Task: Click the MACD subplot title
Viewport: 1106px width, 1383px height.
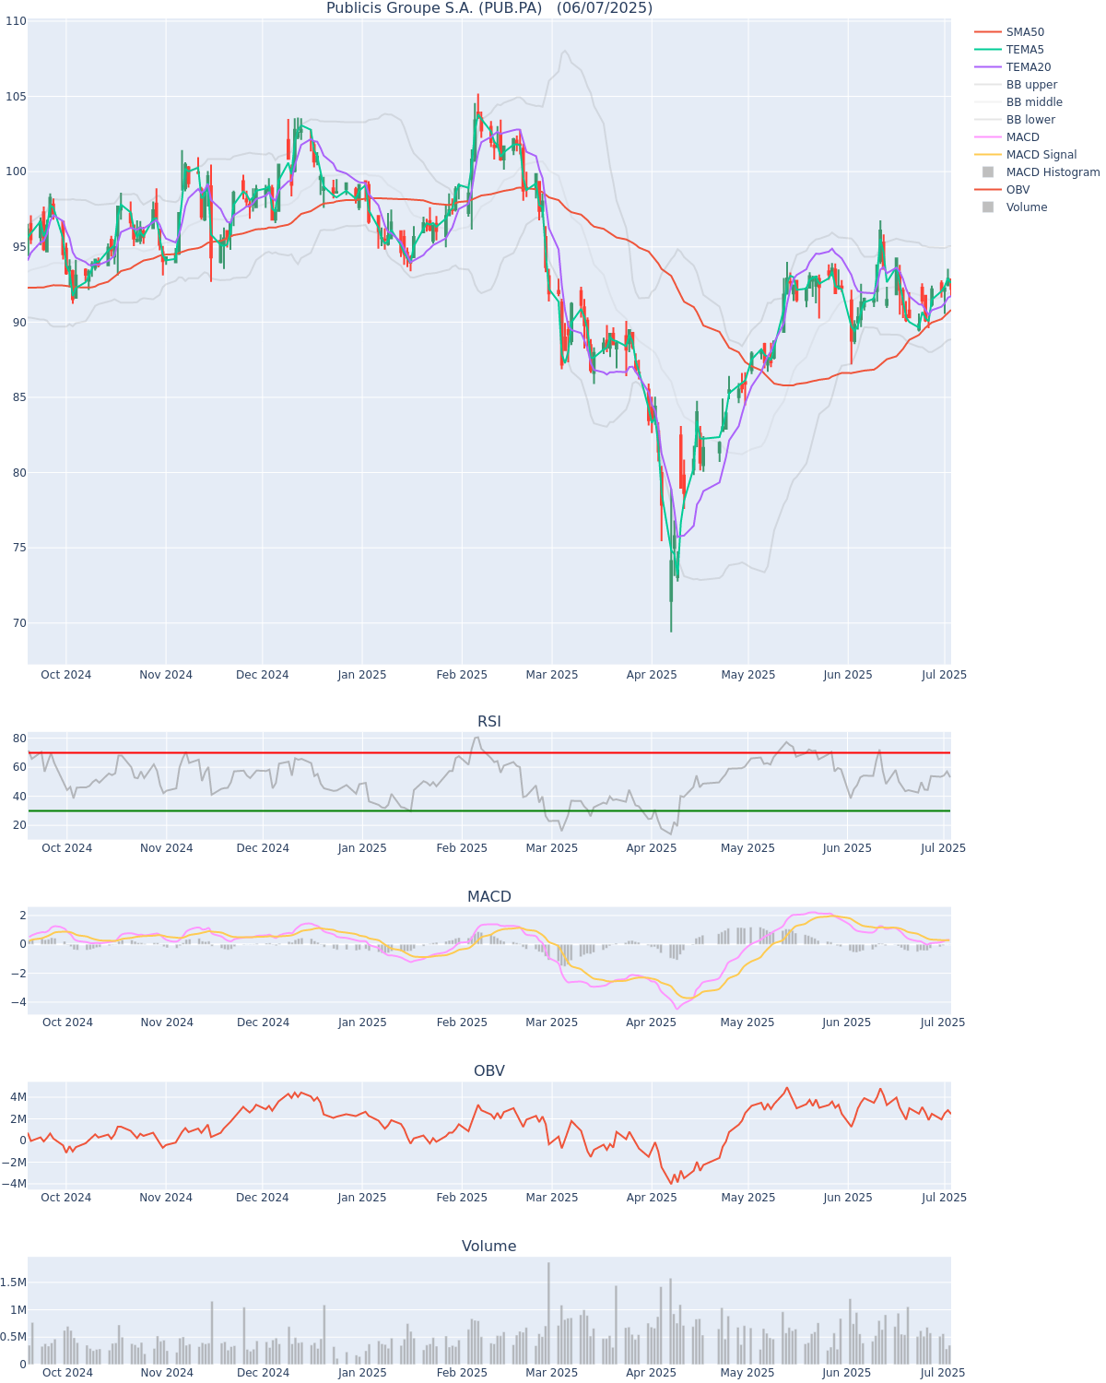Action: pos(489,897)
